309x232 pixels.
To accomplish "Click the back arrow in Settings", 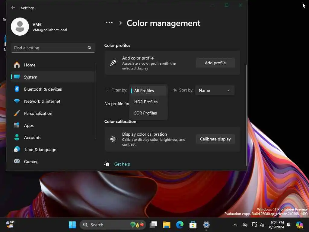I will click(x=13, y=8).
